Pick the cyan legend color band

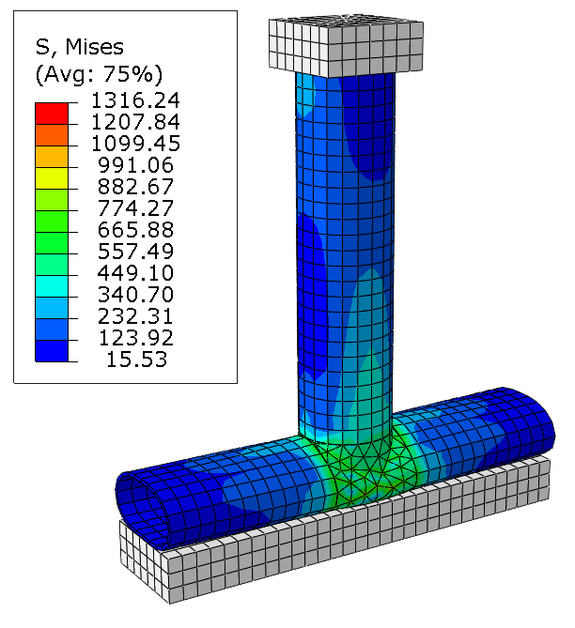click(x=52, y=284)
